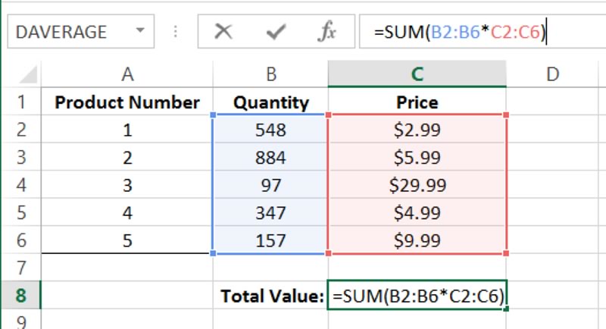Select row 1 header
The height and width of the screenshot is (329, 606).
(20, 102)
